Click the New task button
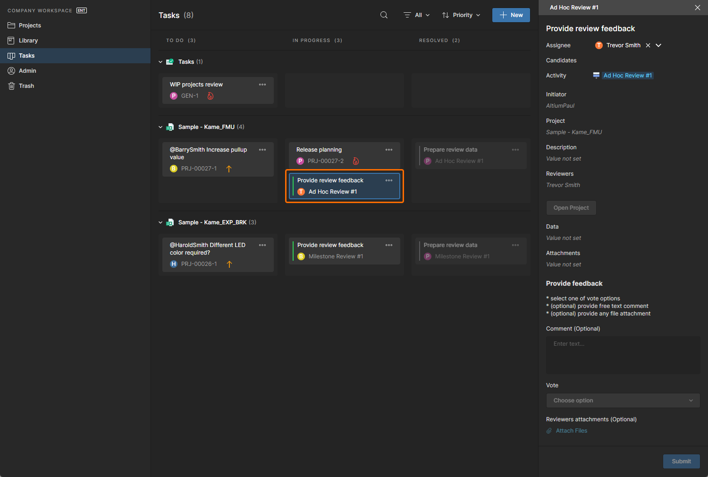708x477 pixels. pyautogui.click(x=511, y=15)
